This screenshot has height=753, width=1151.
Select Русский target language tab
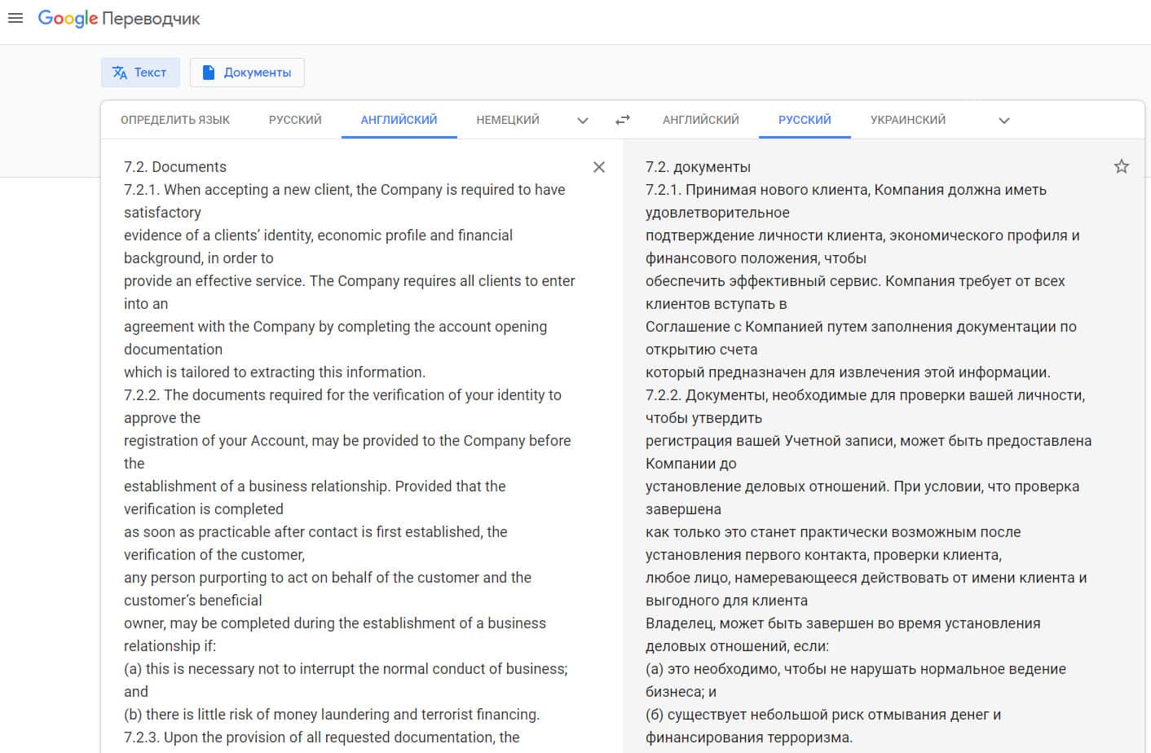(805, 120)
